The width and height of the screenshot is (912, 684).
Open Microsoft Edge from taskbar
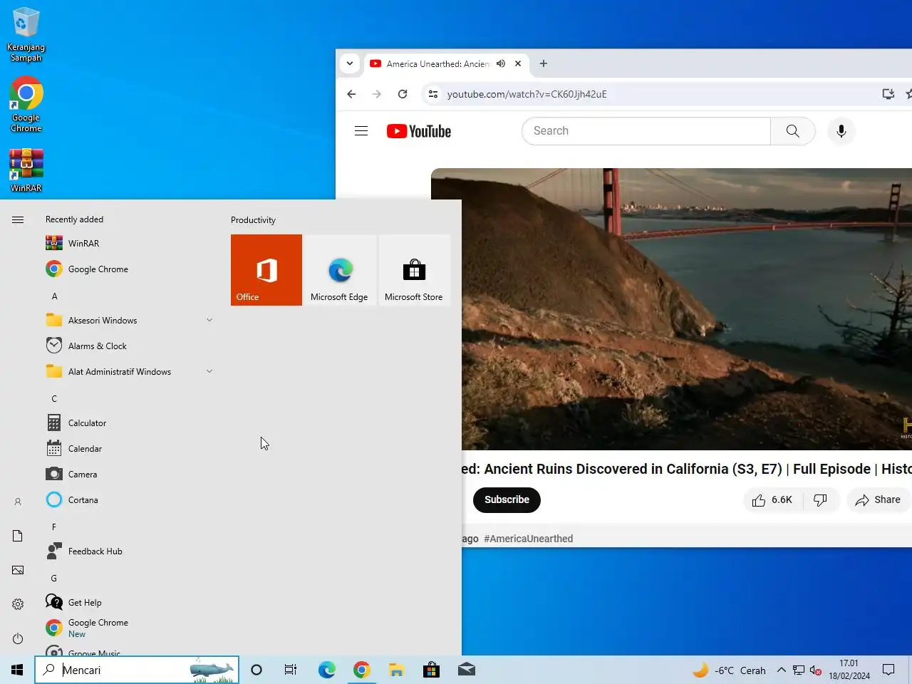326,670
